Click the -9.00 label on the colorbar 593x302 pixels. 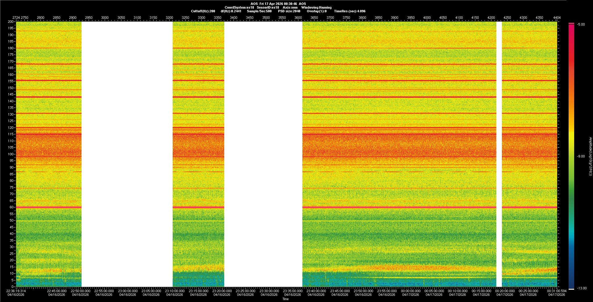coord(581,157)
